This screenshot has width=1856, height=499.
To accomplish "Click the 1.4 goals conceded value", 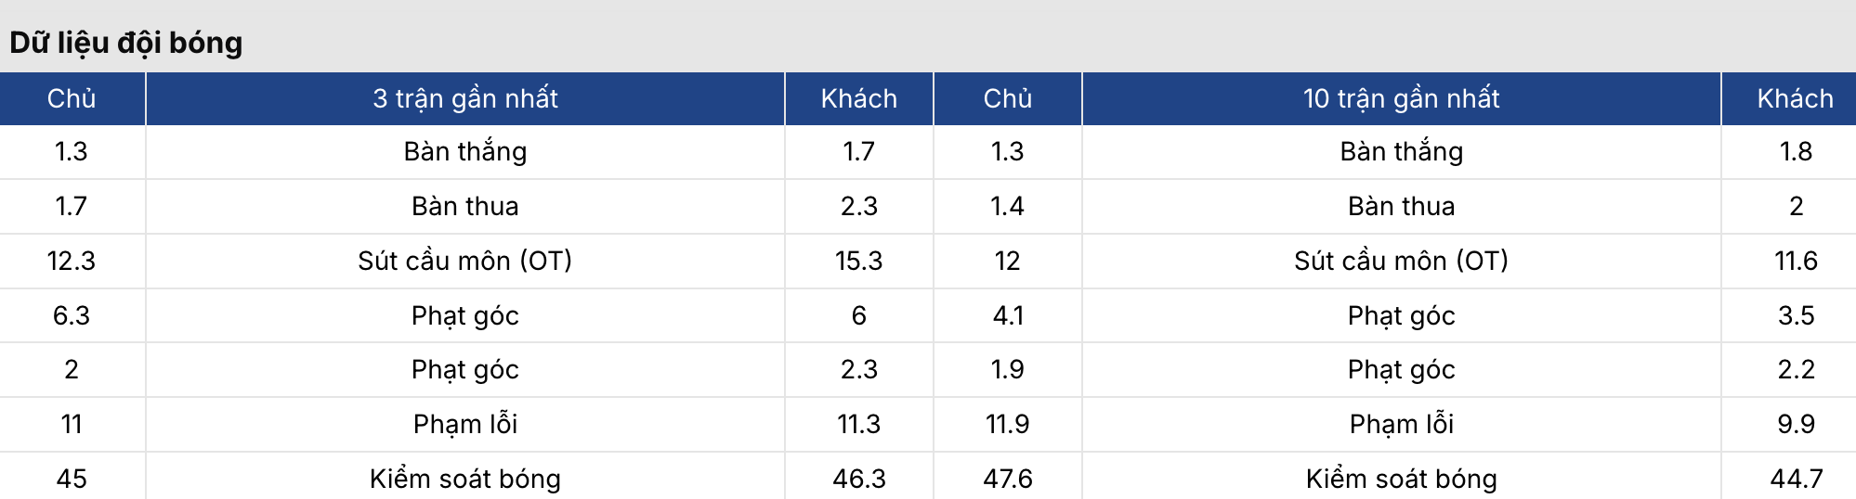I will click(x=1007, y=206).
